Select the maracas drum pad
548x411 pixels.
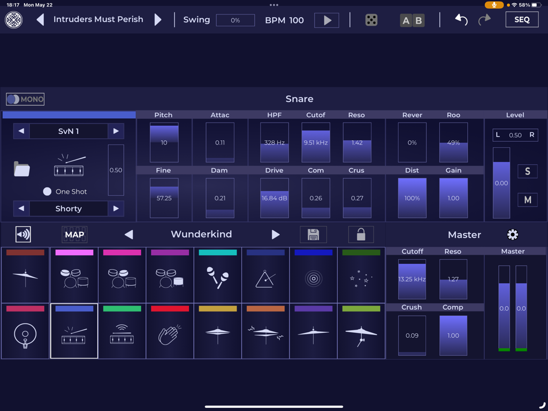pos(217,275)
